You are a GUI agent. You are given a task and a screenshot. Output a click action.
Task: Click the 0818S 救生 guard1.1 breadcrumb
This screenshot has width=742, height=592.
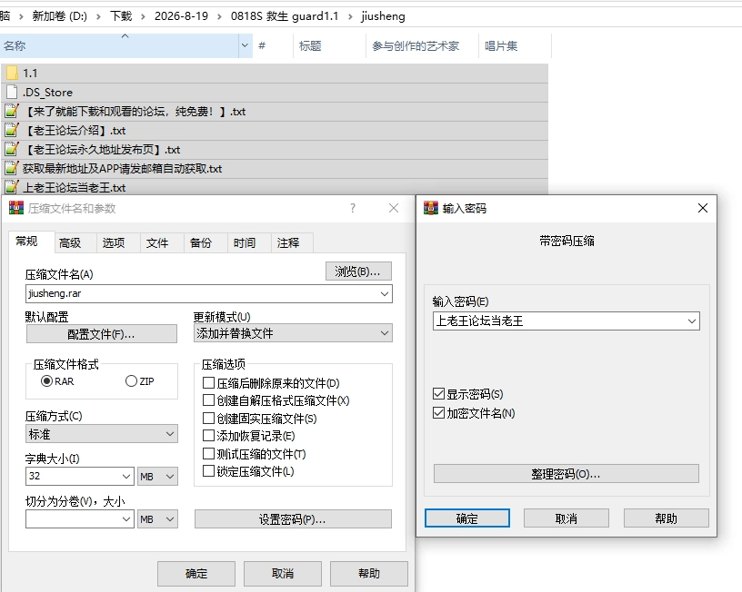click(x=285, y=16)
